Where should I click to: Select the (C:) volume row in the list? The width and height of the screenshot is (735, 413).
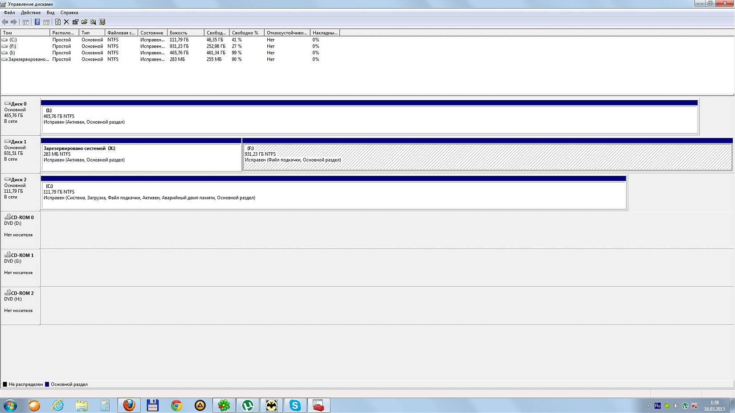tap(170, 40)
